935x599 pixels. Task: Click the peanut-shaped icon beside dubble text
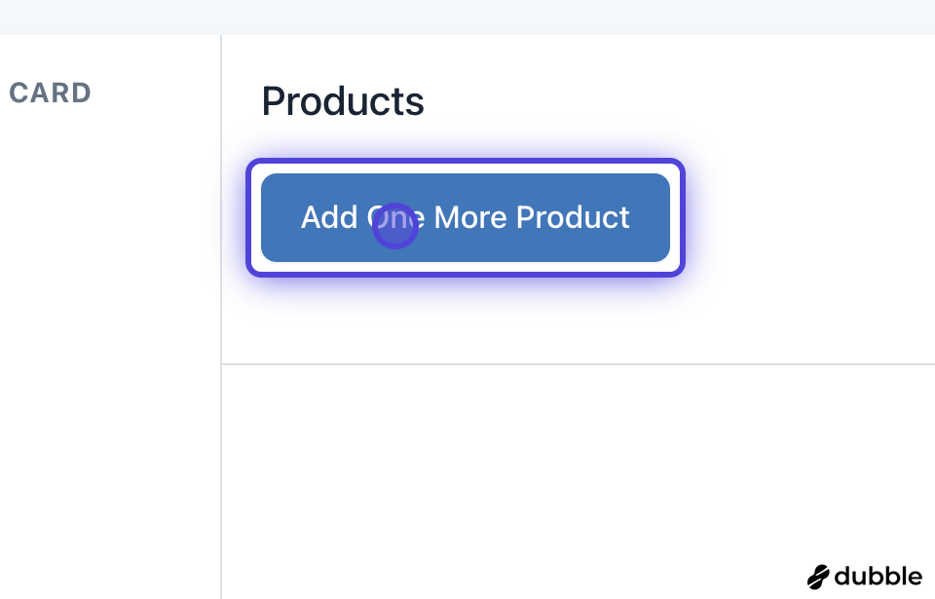point(818,576)
